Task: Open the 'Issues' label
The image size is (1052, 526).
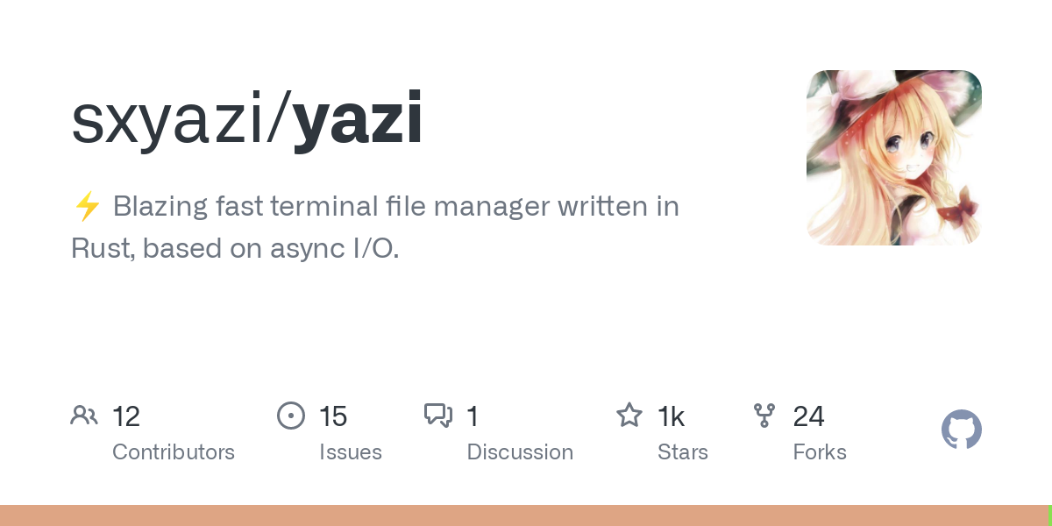Action: tap(351, 452)
